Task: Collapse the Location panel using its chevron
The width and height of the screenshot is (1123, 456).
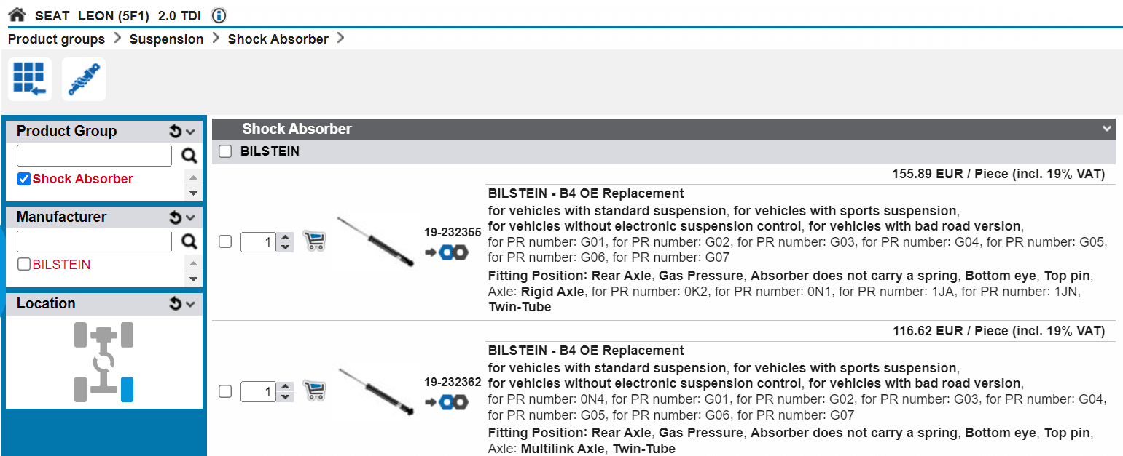Action: (191, 304)
